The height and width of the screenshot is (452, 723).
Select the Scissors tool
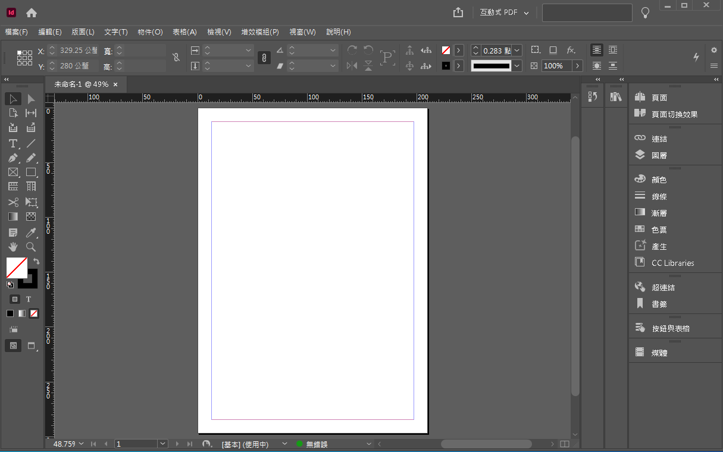click(x=13, y=202)
